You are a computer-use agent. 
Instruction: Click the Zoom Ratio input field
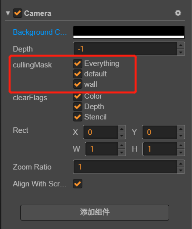[125, 167]
